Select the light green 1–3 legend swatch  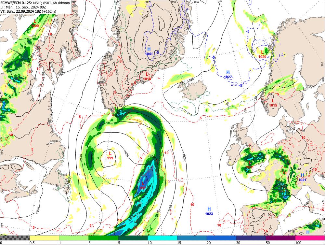(x=74, y=238)
